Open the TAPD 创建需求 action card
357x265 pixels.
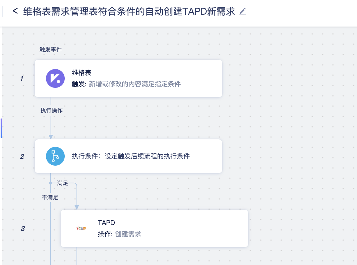tap(154, 228)
